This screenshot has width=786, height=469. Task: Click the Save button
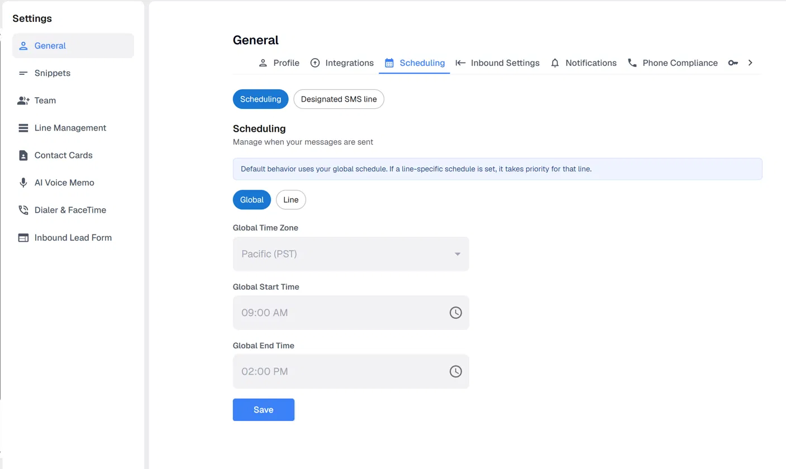pos(264,410)
